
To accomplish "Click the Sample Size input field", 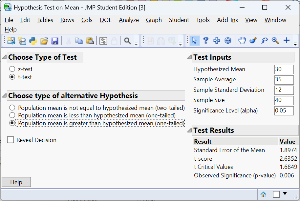I will tap(284, 100).
